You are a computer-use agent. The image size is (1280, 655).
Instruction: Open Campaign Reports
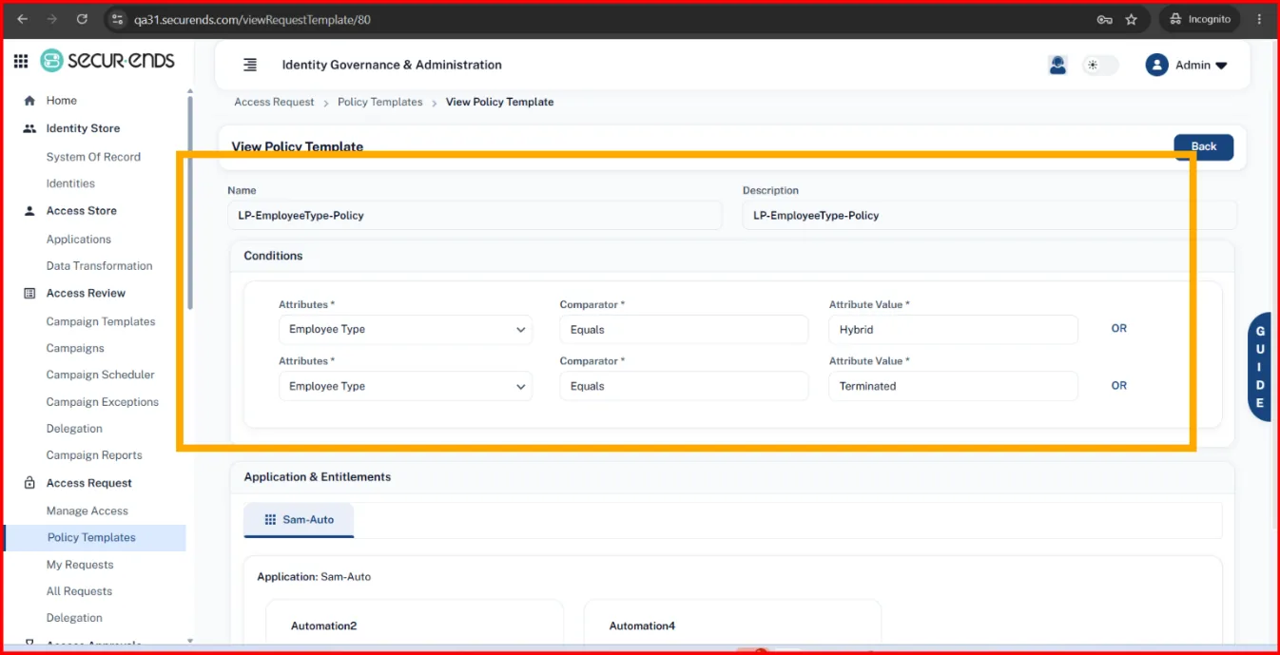pos(94,455)
